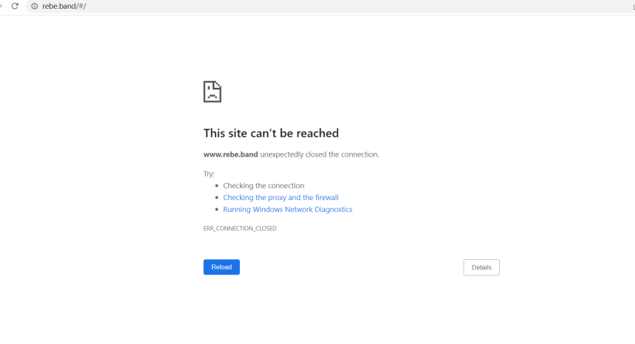The height and width of the screenshot is (344, 635).
Task: Follow the 'Checking the proxy and the firewall' link
Action: click(x=281, y=198)
